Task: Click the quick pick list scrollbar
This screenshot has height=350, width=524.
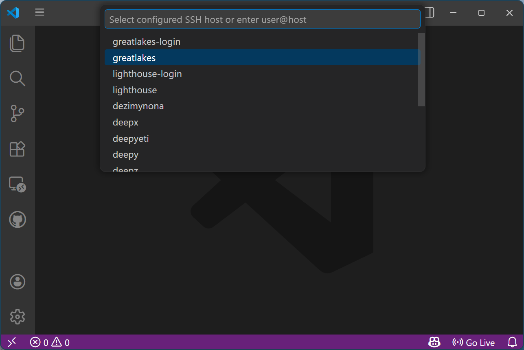Action: click(x=421, y=69)
